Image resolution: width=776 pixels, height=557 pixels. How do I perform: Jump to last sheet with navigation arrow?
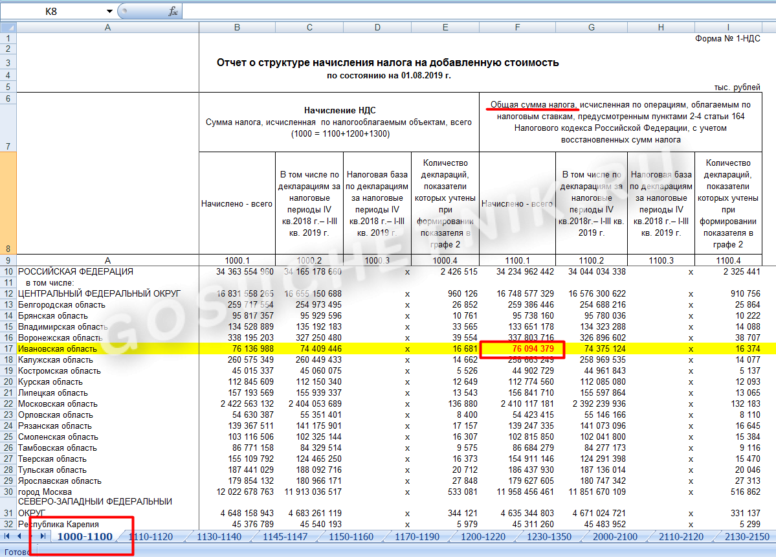coord(43,536)
